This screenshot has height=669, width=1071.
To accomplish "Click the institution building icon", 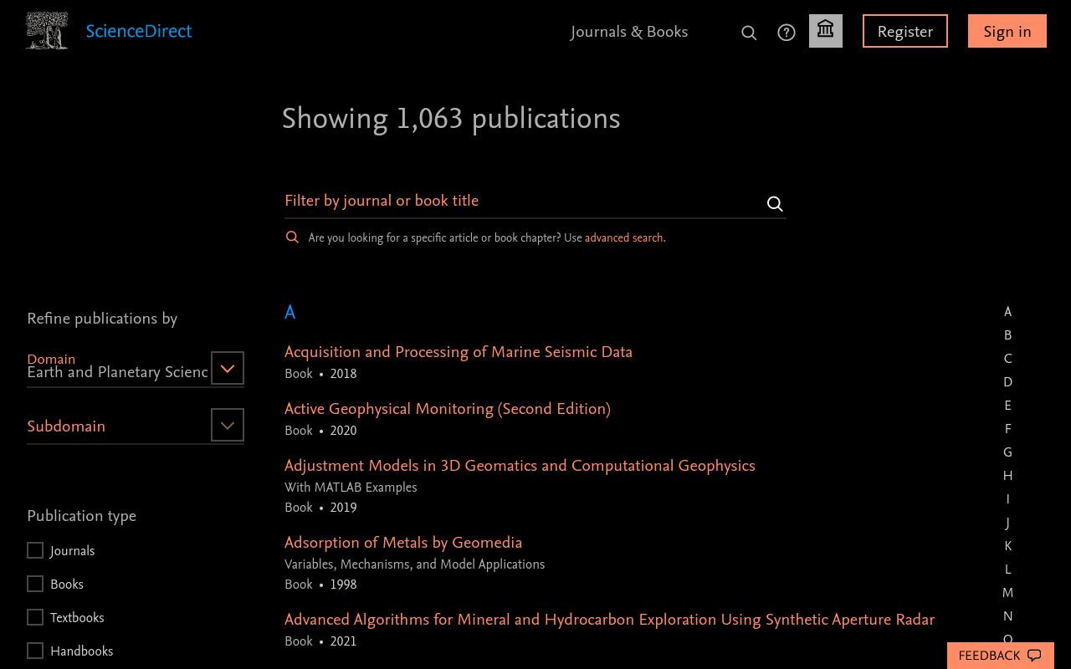I will (826, 31).
